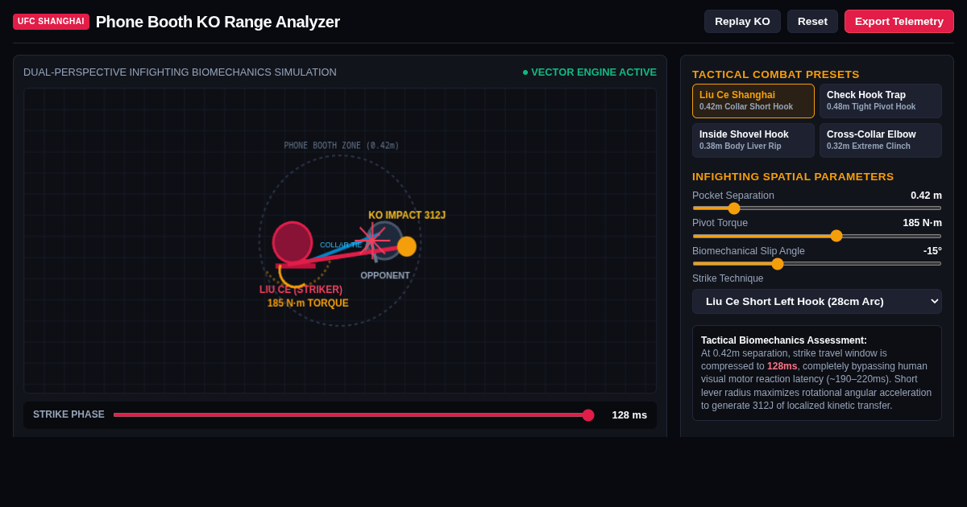Click the OPPONENT label in simulation
This screenshot has width=967, height=507.
tap(385, 275)
